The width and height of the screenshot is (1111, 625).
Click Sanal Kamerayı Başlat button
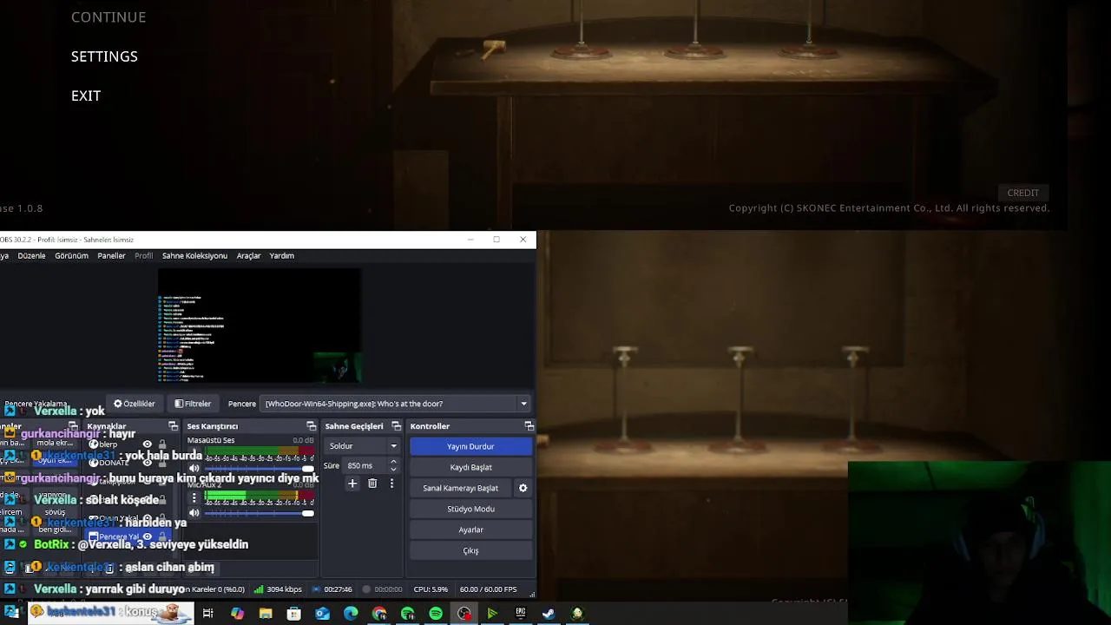[x=460, y=488]
